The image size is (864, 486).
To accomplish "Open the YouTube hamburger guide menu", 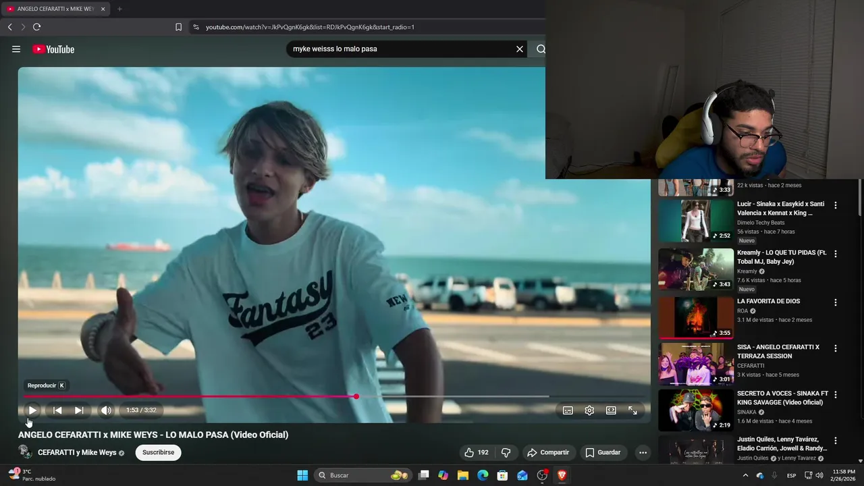I will click(16, 49).
